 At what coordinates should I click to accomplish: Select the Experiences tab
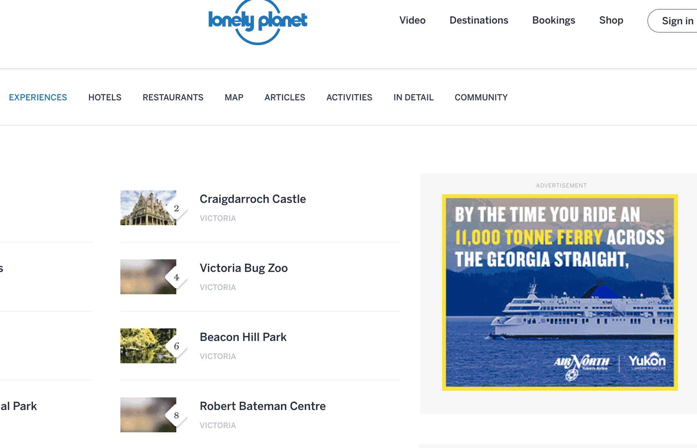(38, 97)
